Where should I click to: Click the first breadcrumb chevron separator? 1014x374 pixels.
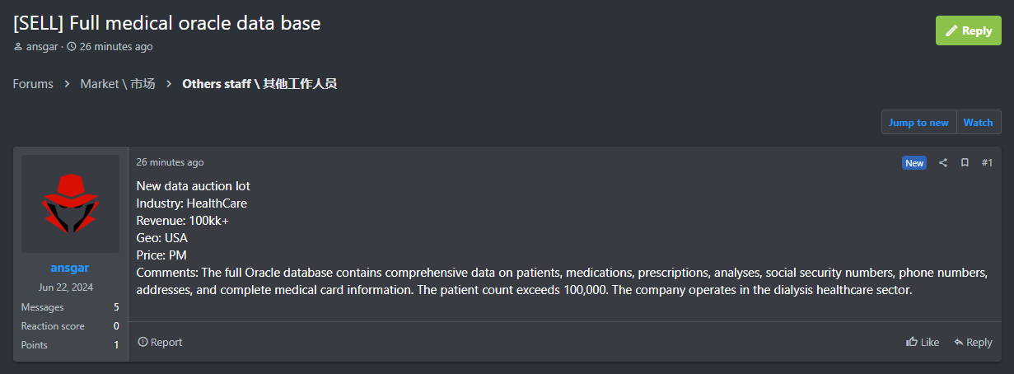(68, 84)
